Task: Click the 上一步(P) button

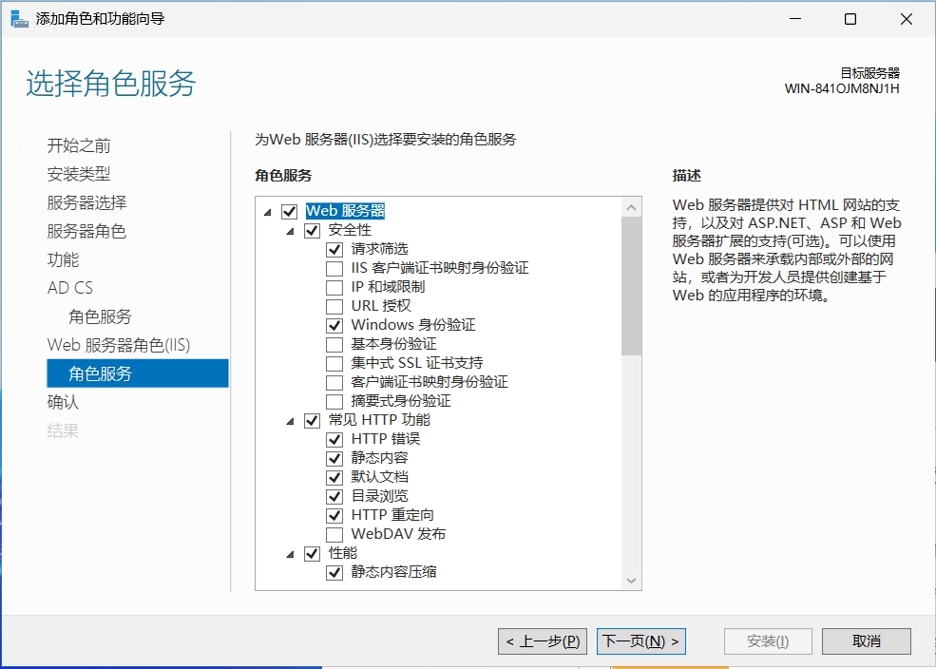Action: 543,640
